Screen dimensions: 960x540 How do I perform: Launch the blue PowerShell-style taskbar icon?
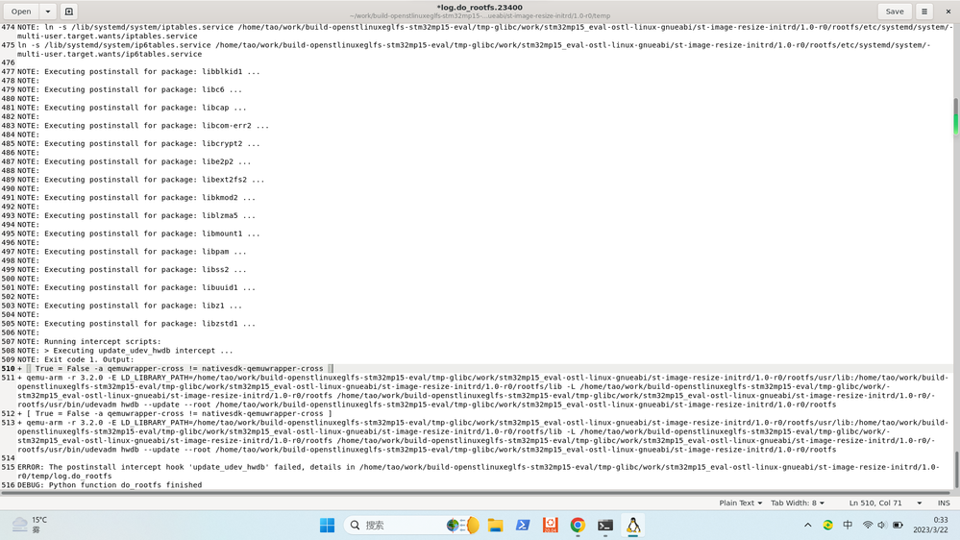coord(522,525)
